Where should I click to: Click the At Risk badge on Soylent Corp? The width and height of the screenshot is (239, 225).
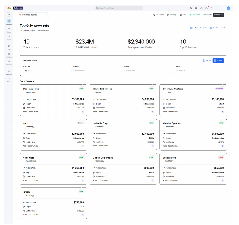tap(220, 157)
